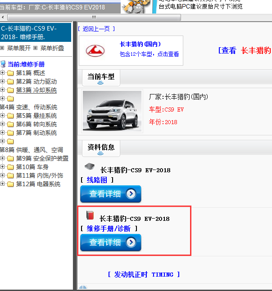
Task: Select 第9篇 安全保护装置 in the tree
Action: pos(42,158)
